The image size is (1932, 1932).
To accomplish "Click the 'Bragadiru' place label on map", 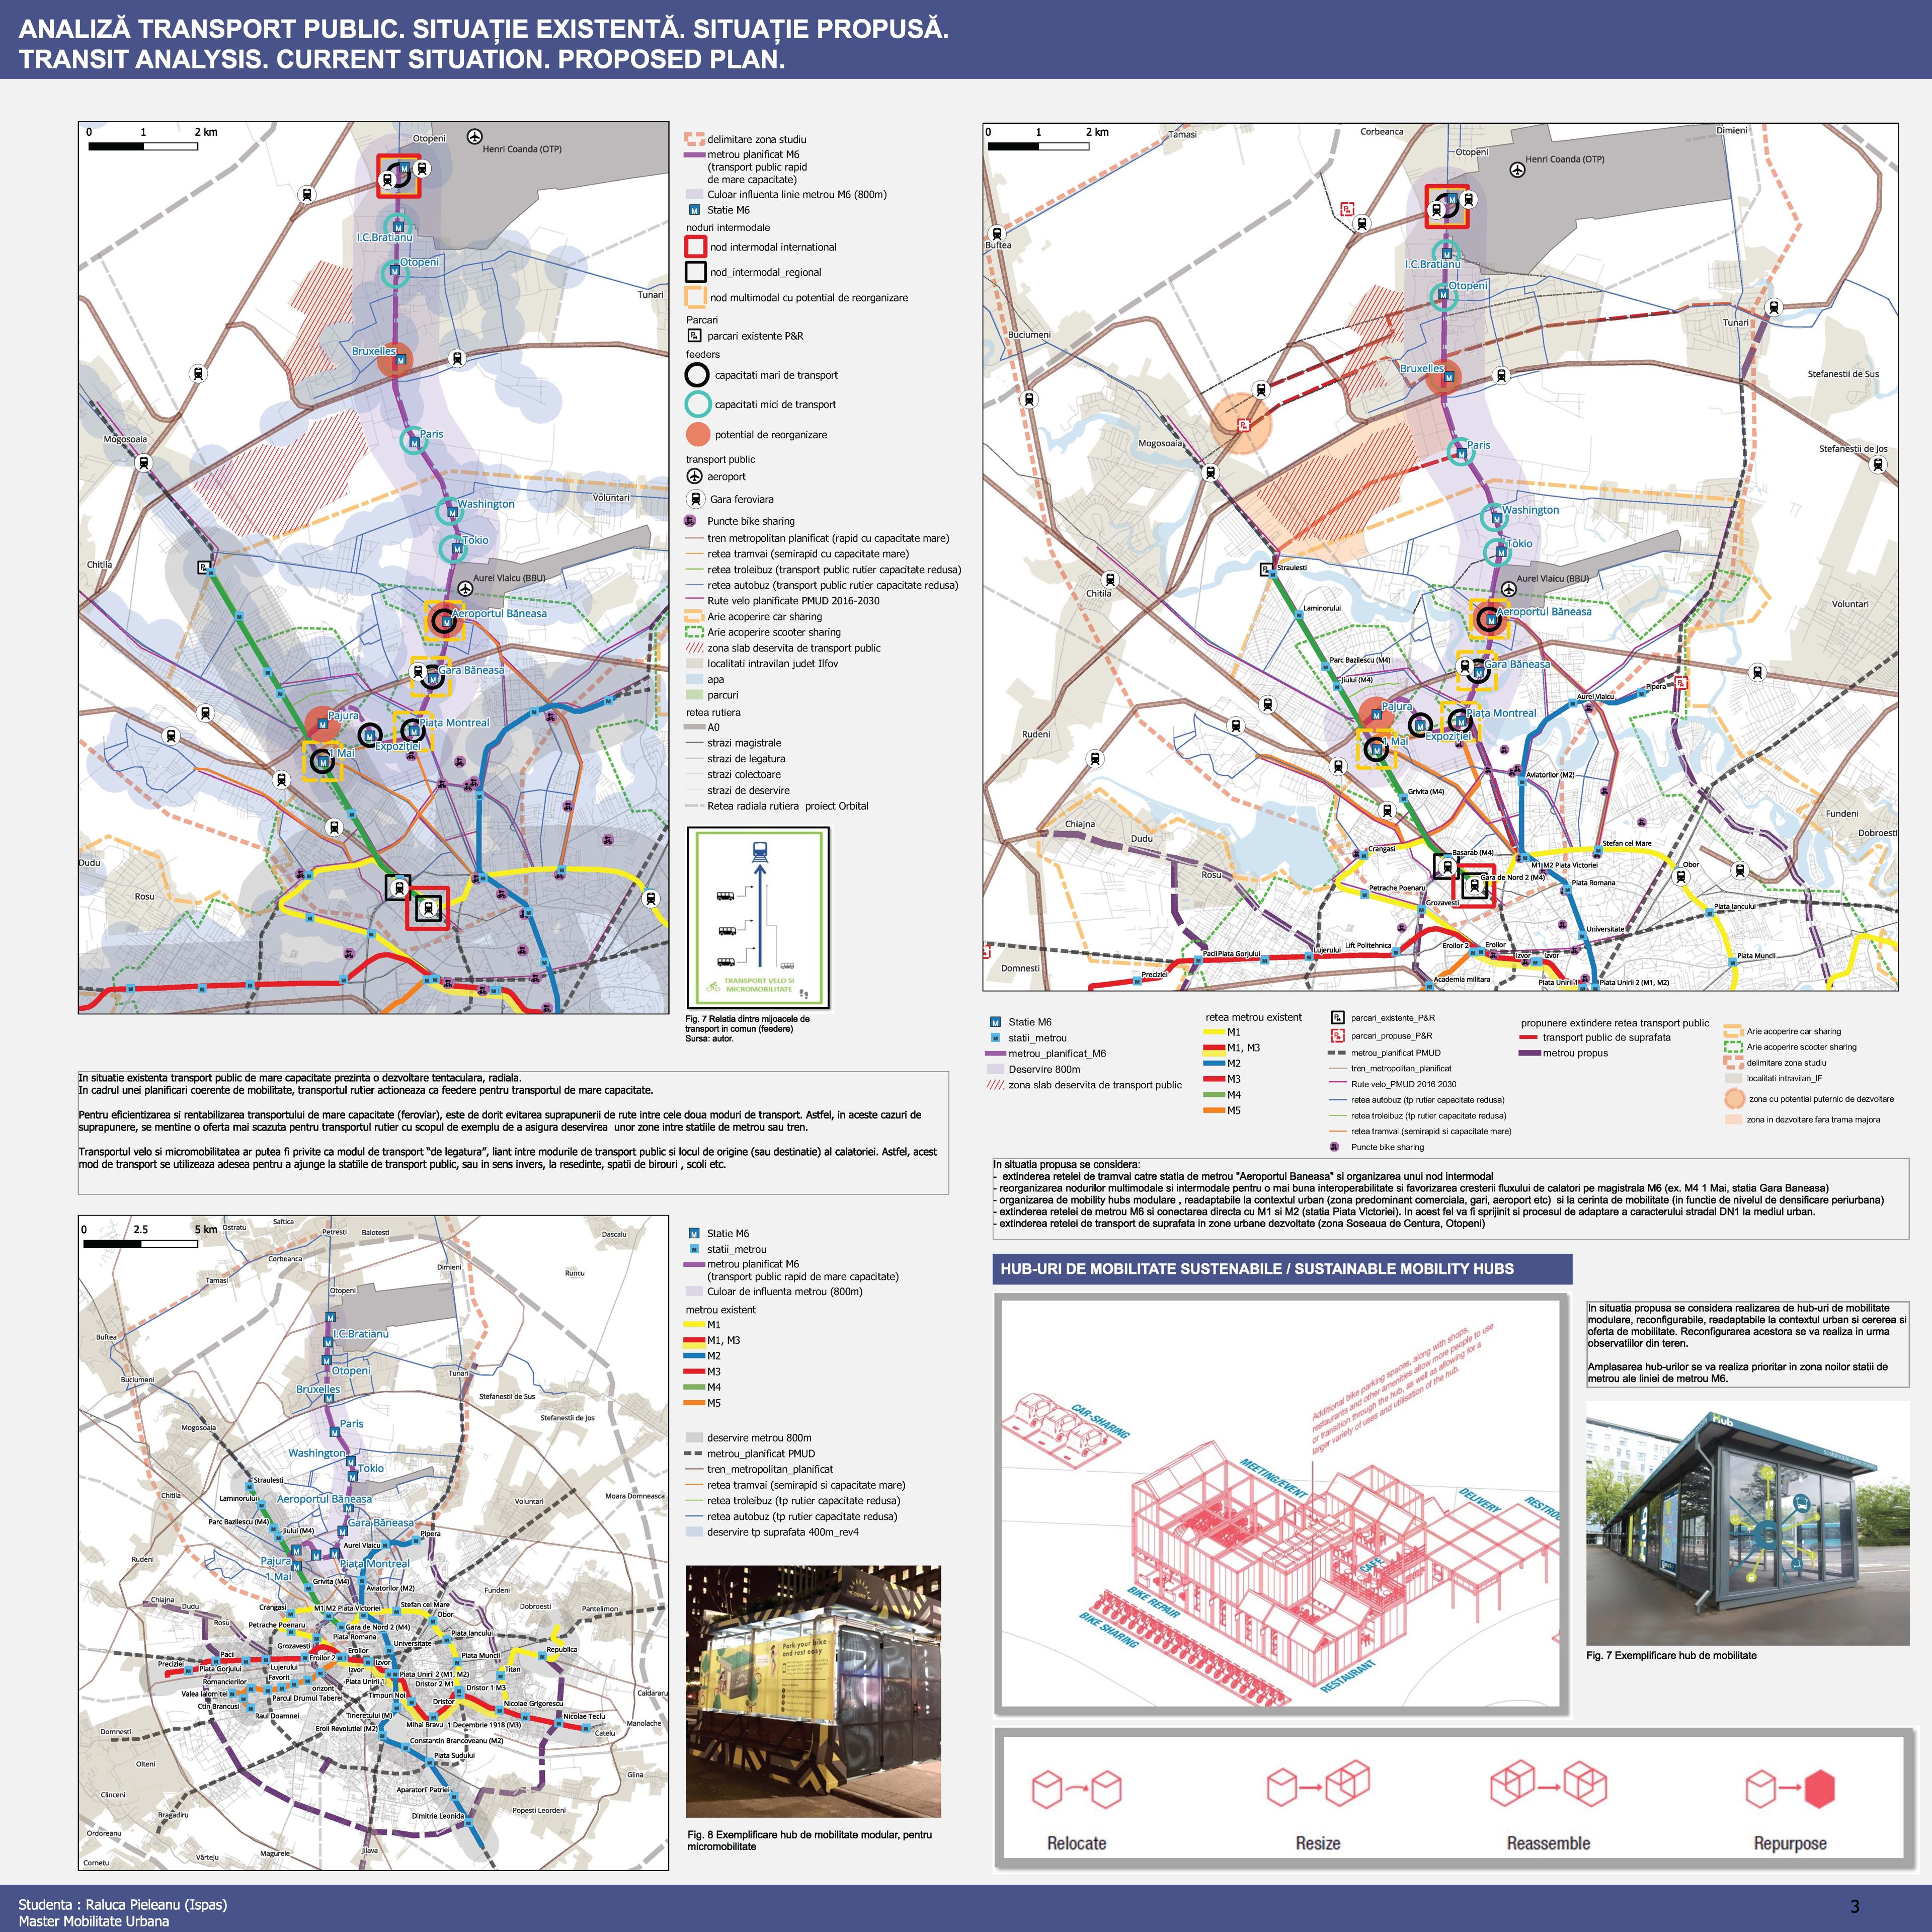I will click(173, 1814).
